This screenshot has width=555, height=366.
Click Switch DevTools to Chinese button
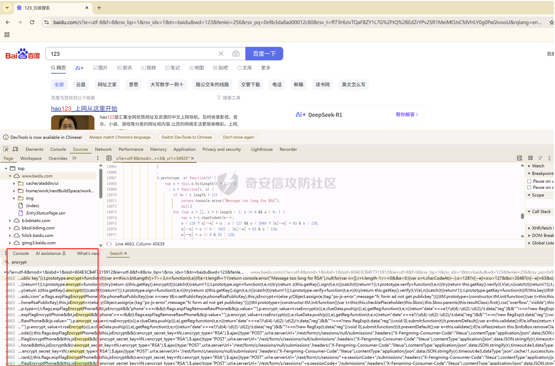[186, 137]
